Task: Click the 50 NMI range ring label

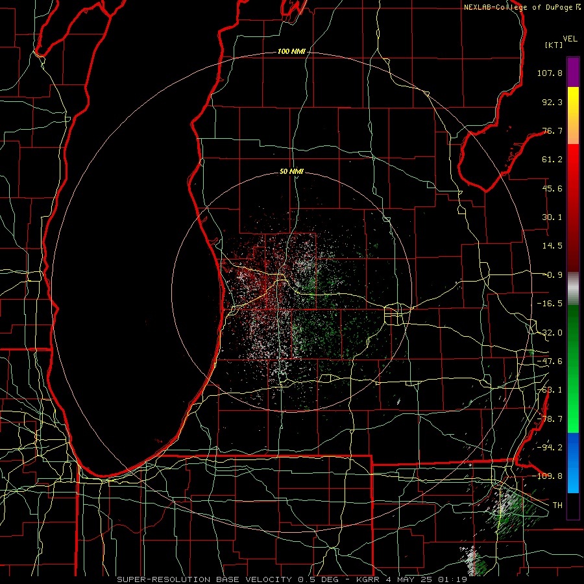Action: [x=291, y=171]
